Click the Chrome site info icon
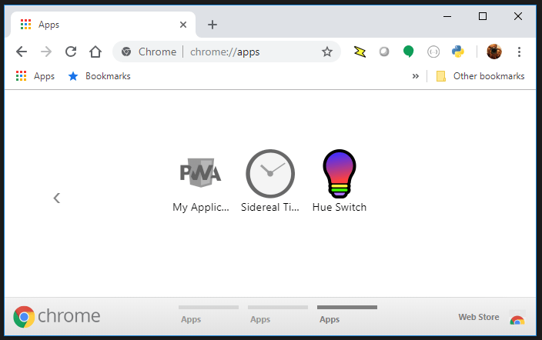This screenshot has height=340, width=542. (x=126, y=52)
